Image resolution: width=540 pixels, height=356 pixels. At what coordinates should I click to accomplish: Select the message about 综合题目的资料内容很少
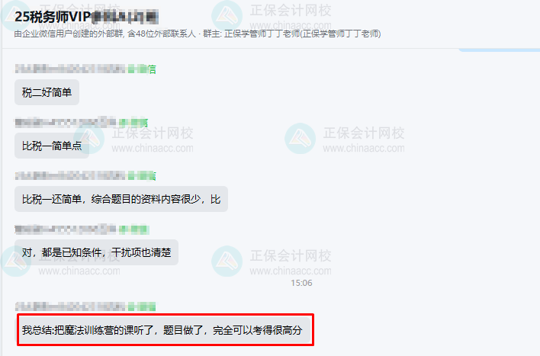pyautogui.click(x=121, y=199)
